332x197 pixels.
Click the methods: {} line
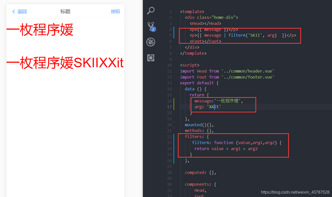pos(199,130)
